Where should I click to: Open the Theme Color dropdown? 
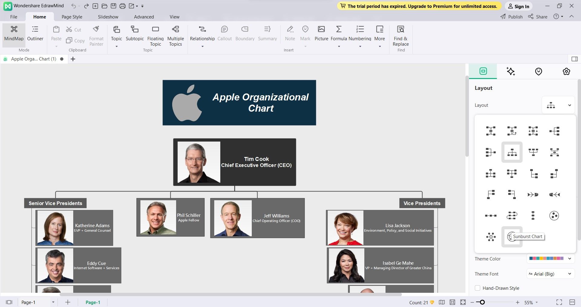click(x=550, y=259)
